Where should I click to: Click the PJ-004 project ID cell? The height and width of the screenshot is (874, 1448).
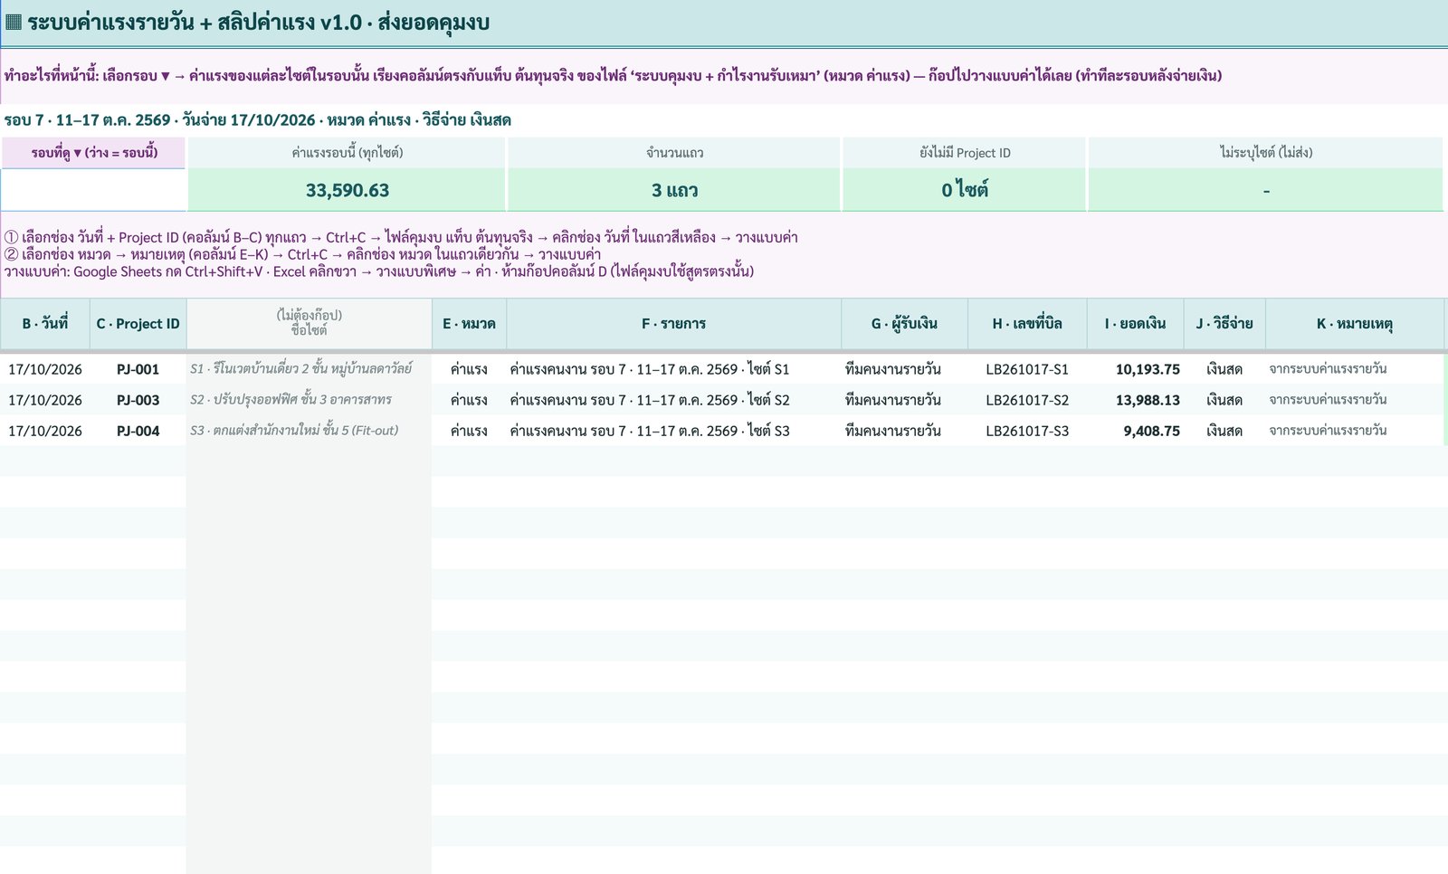point(138,431)
